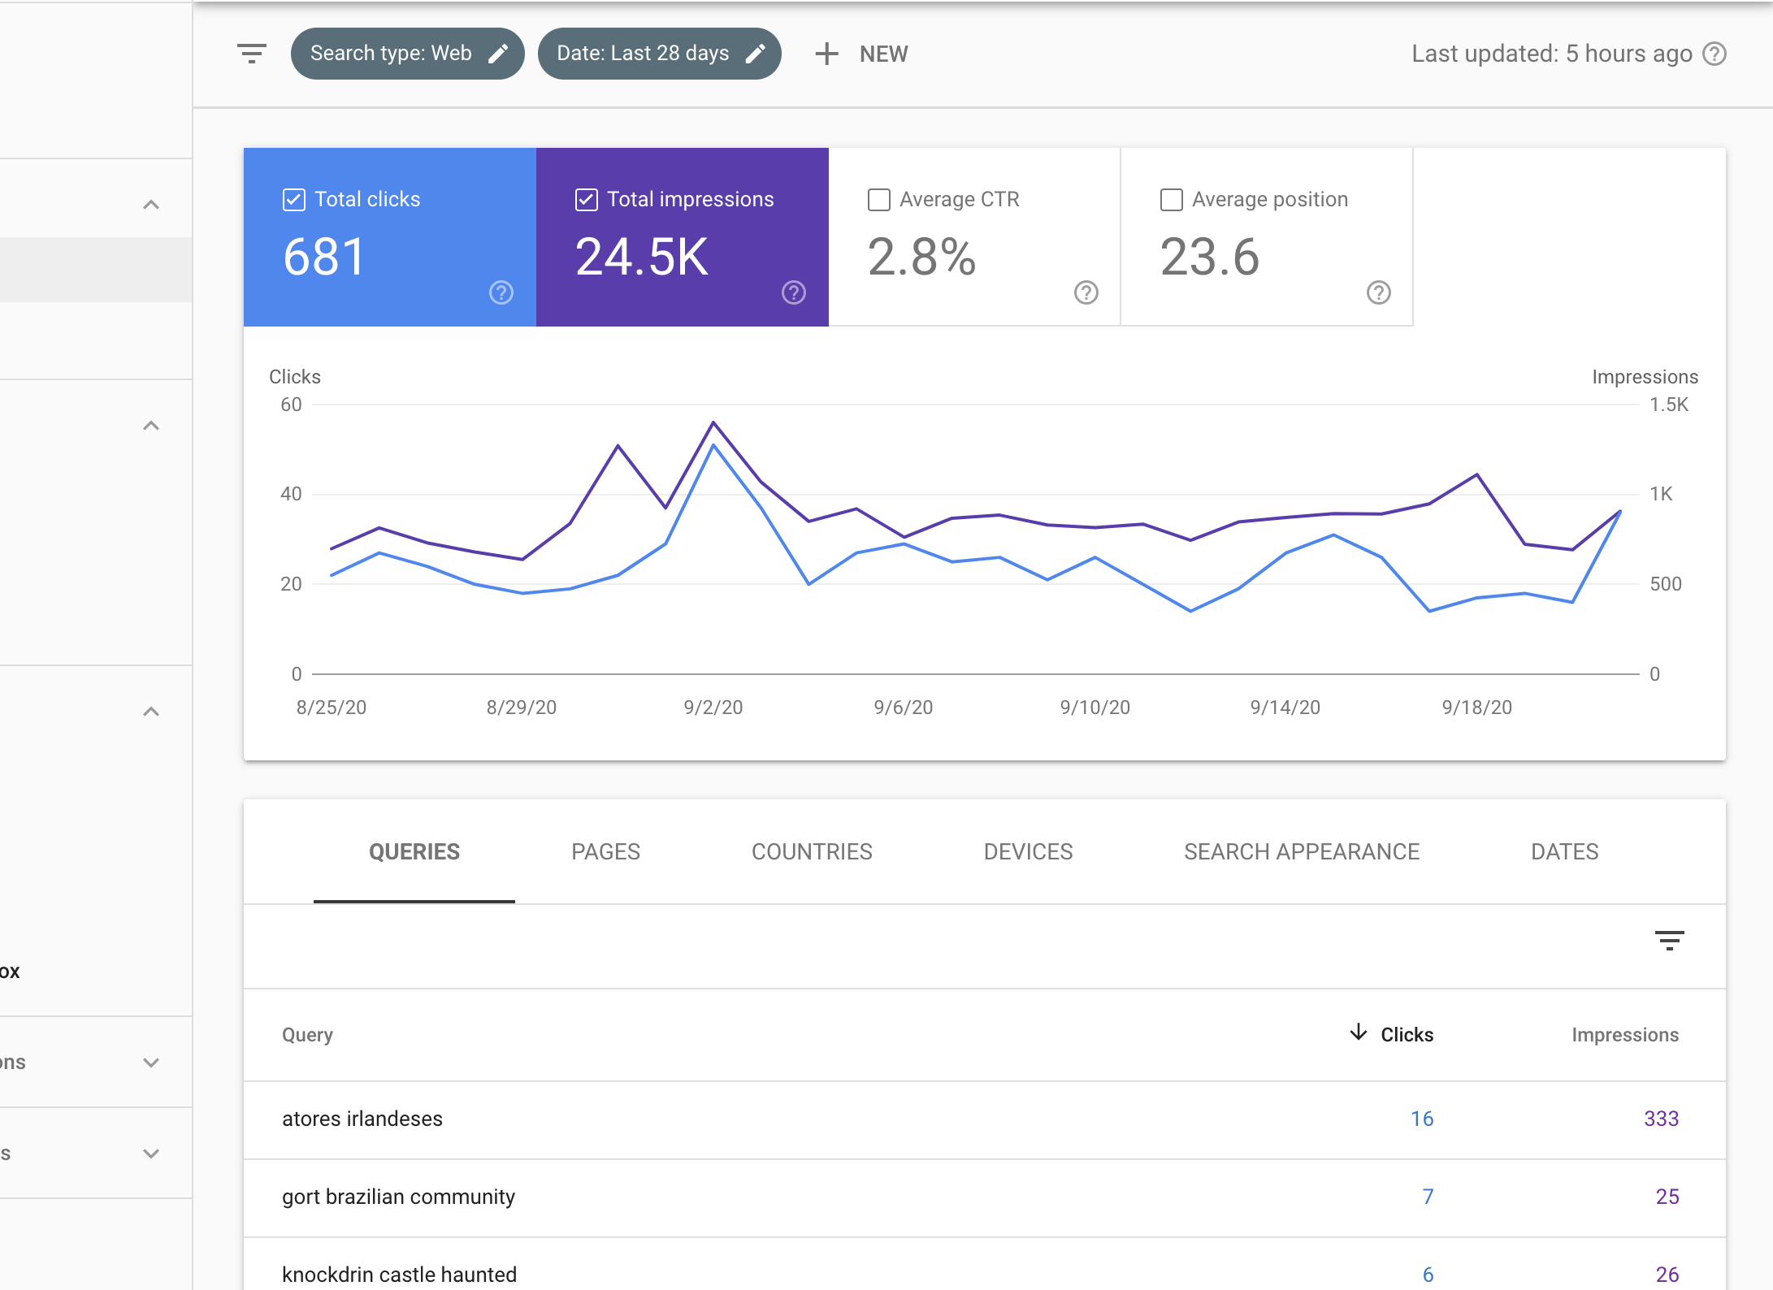1773x1290 pixels.
Task: Edit the Search type using the pencil icon
Action: [x=499, y=53]
